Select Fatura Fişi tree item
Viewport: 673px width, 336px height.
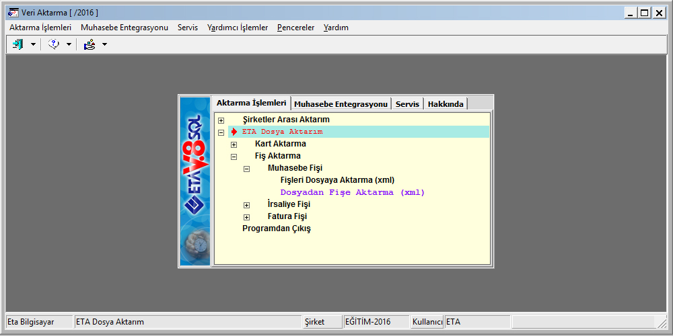tap(287, 216)
